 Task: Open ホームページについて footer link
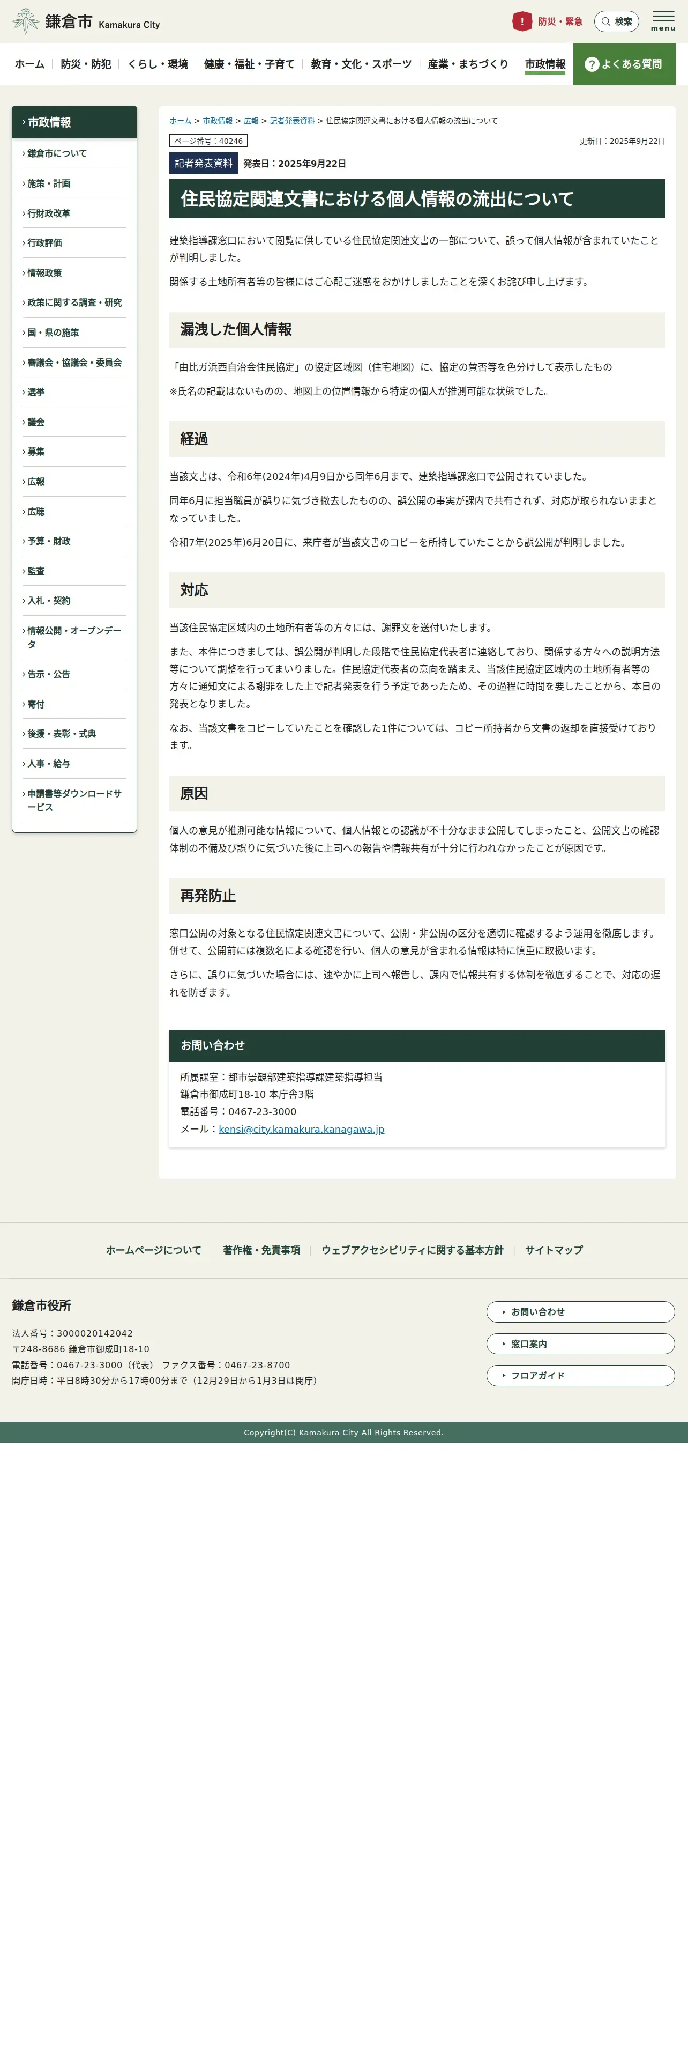click(x=154, y=1250)
